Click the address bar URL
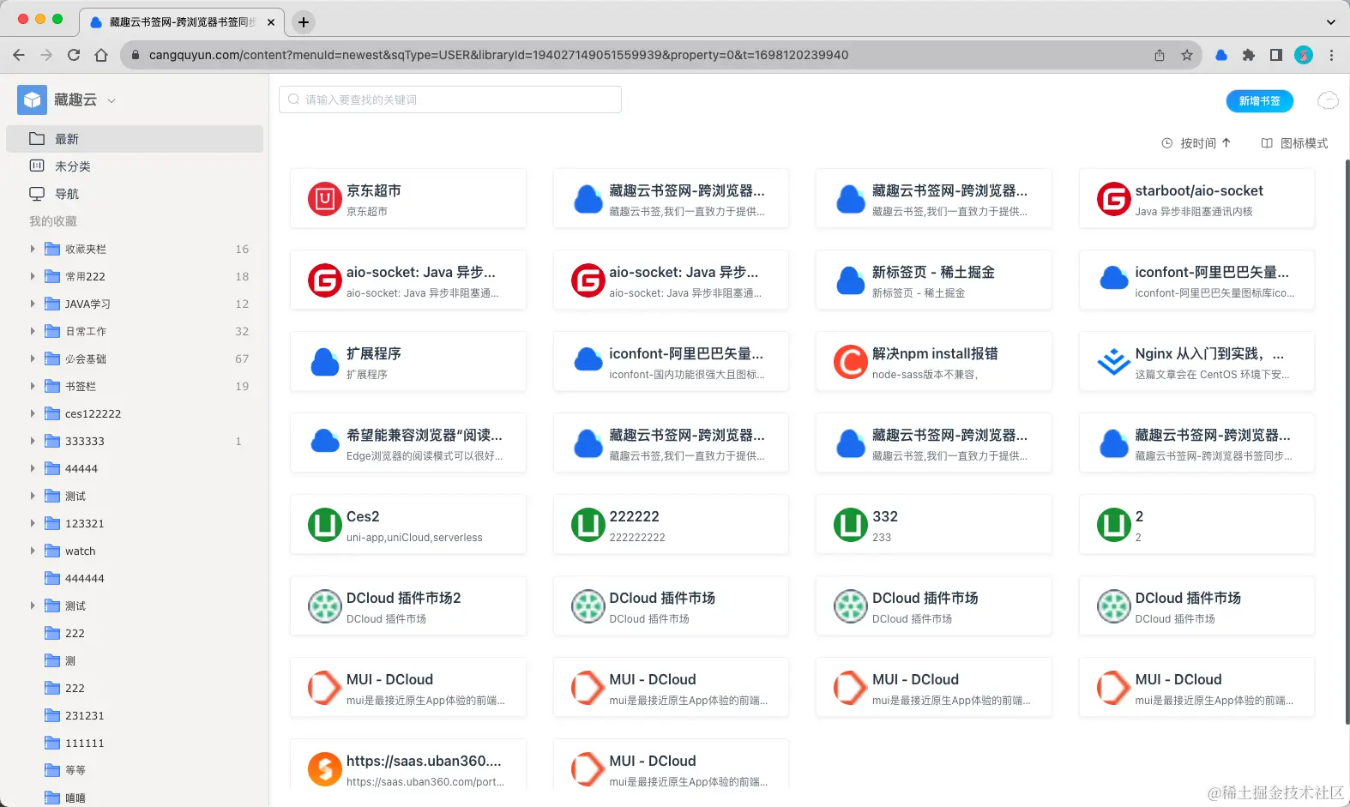1350x807 pixels. pos(498,55)
